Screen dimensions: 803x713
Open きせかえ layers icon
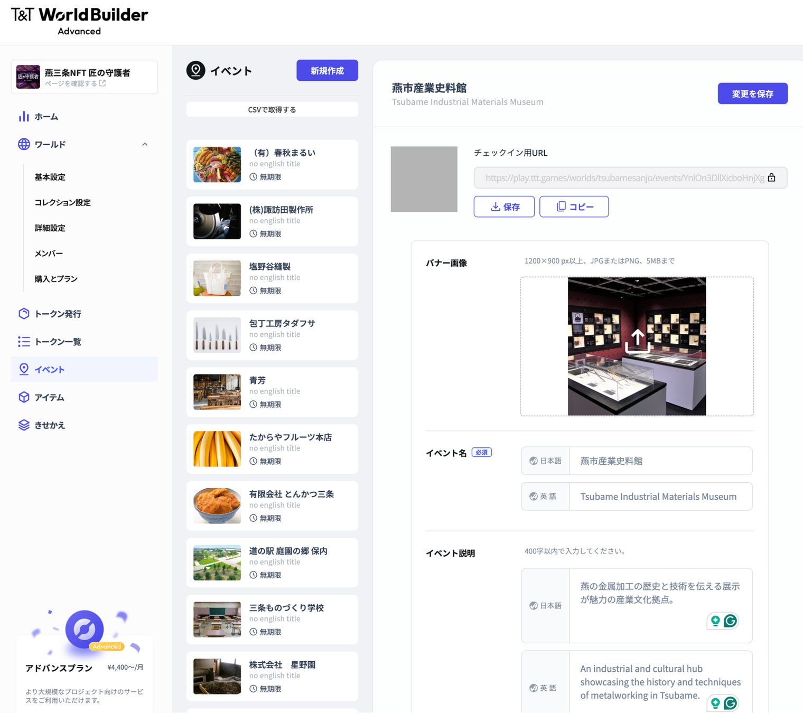pyautogui.click(x=24, y=425)
